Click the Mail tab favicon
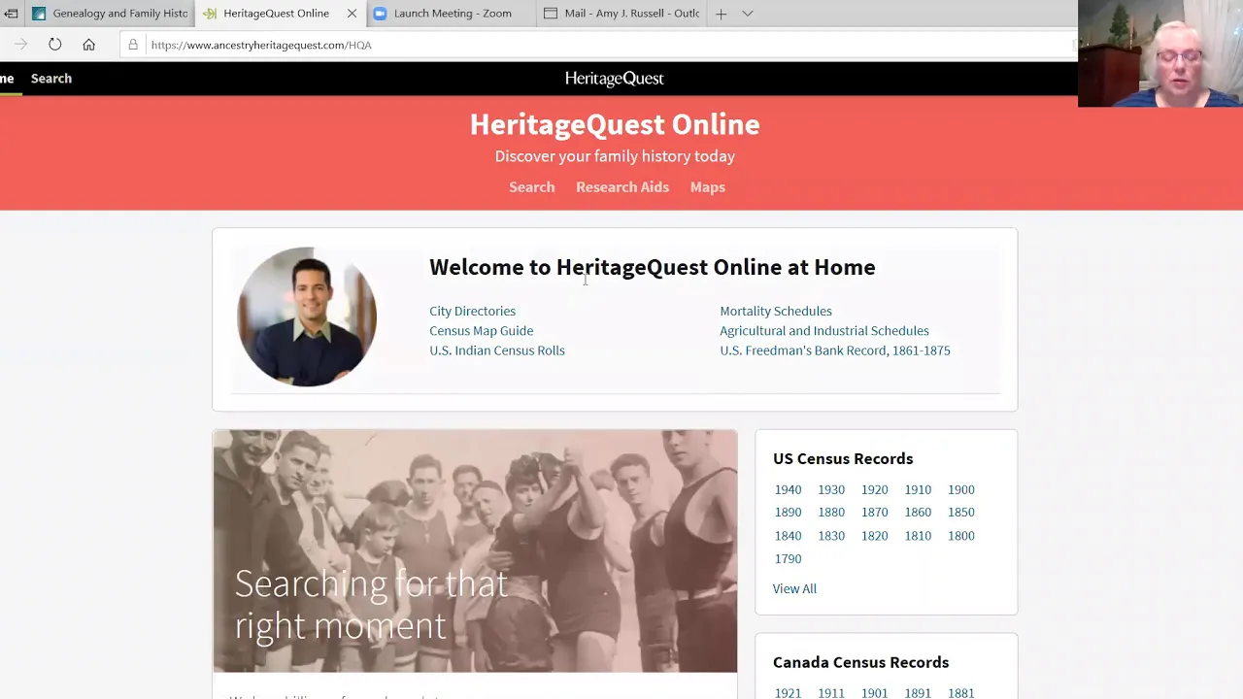The height and width of the screenshot is (699, 1243). [551, 14]
